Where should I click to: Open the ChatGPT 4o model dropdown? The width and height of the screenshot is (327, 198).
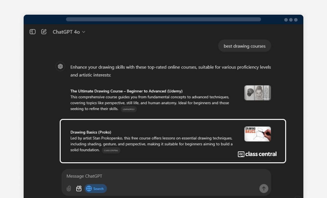click(69, 32)
